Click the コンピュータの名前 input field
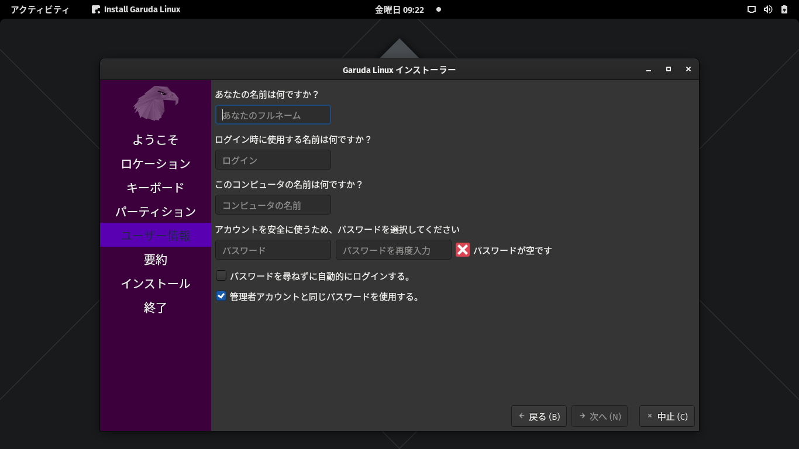Viewport: 799px width, 449px height. pyautogui.click(x=273, y=205)
